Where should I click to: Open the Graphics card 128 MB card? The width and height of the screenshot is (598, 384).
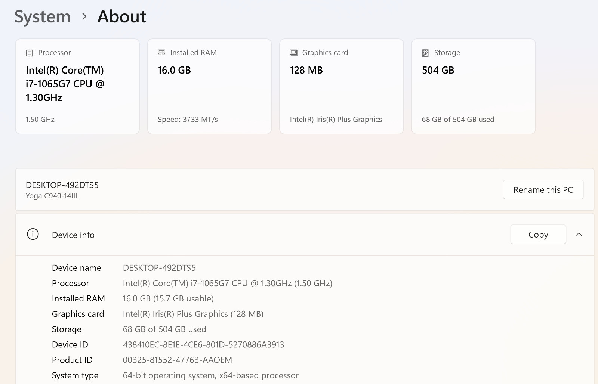pyautogui.click(x=342, y=86)
